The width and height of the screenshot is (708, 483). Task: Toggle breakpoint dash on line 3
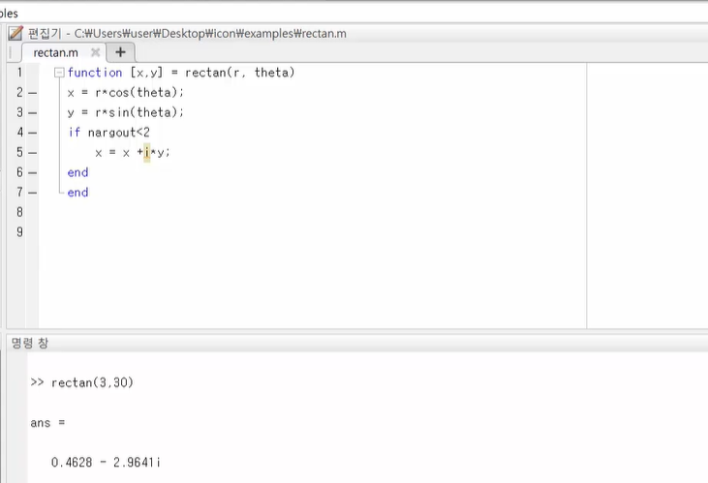(x=32, y=112)
